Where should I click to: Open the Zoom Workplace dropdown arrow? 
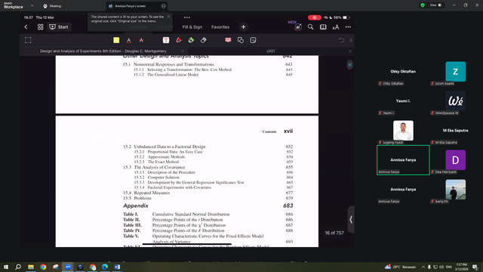pos(32,6)
